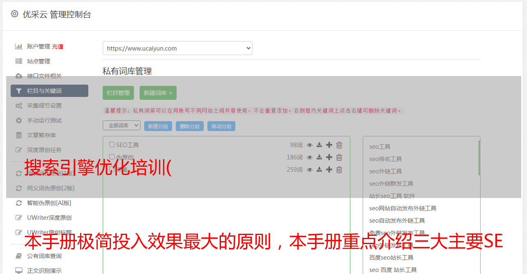The height and width of the screenshot is (274, 527).
Task: Click the "186词" count text
Action: (x=295, y=157)
